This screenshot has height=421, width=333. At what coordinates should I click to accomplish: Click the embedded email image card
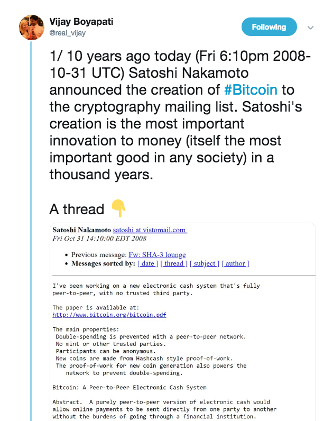click(x=183, y=322)
